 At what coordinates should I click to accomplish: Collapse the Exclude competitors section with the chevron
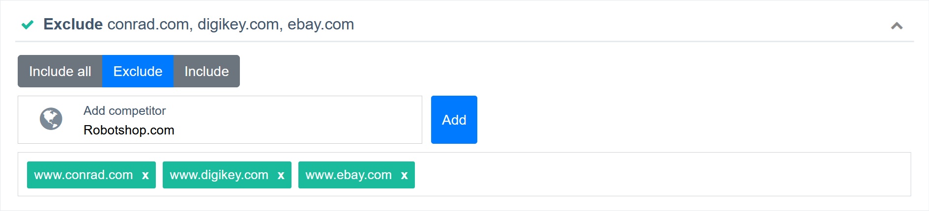point(897,26)
